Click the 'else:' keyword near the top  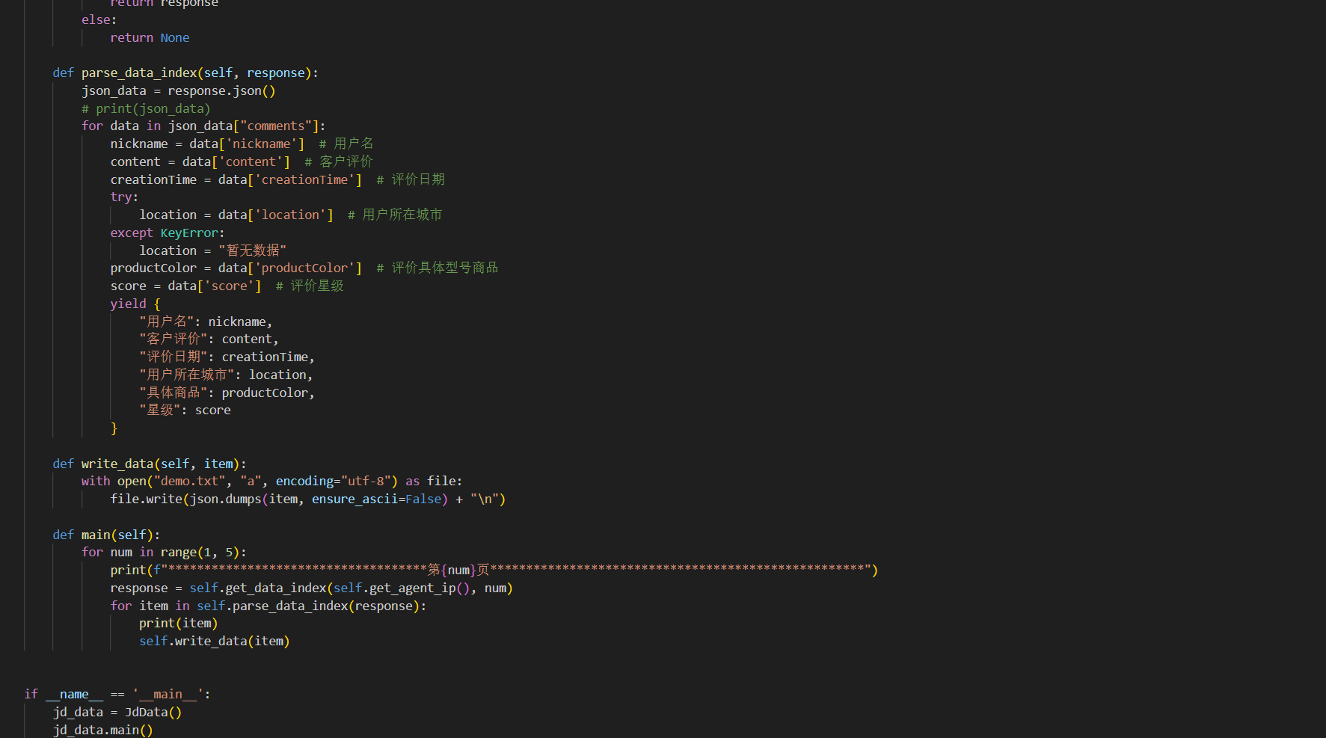[x=99, y=19]
